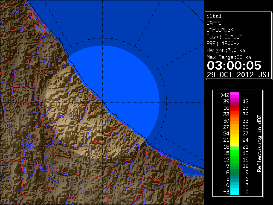Pick the orange 30 to 33 dBZ swatch
Viewport: 273px width, 205px height.
click(x=235, y=121)
